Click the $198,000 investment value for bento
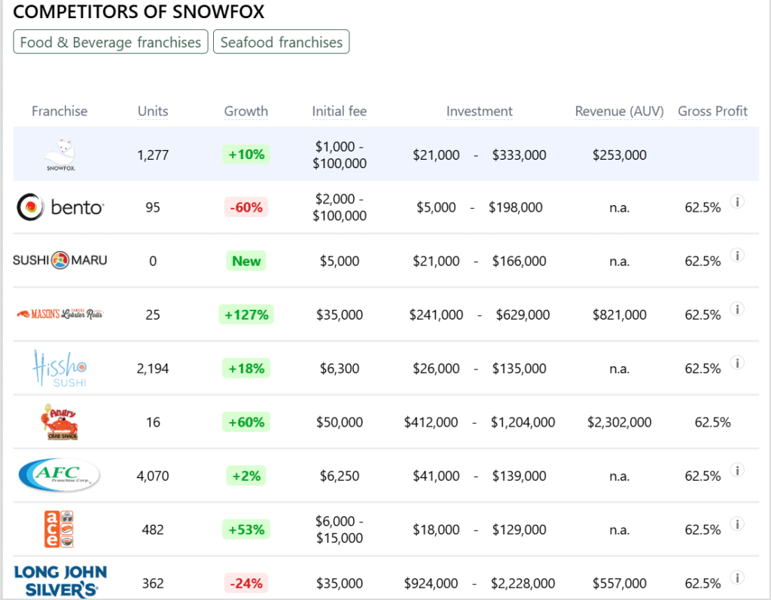Image resolution: width=771 pixels, height=600 pixels. 515,207
